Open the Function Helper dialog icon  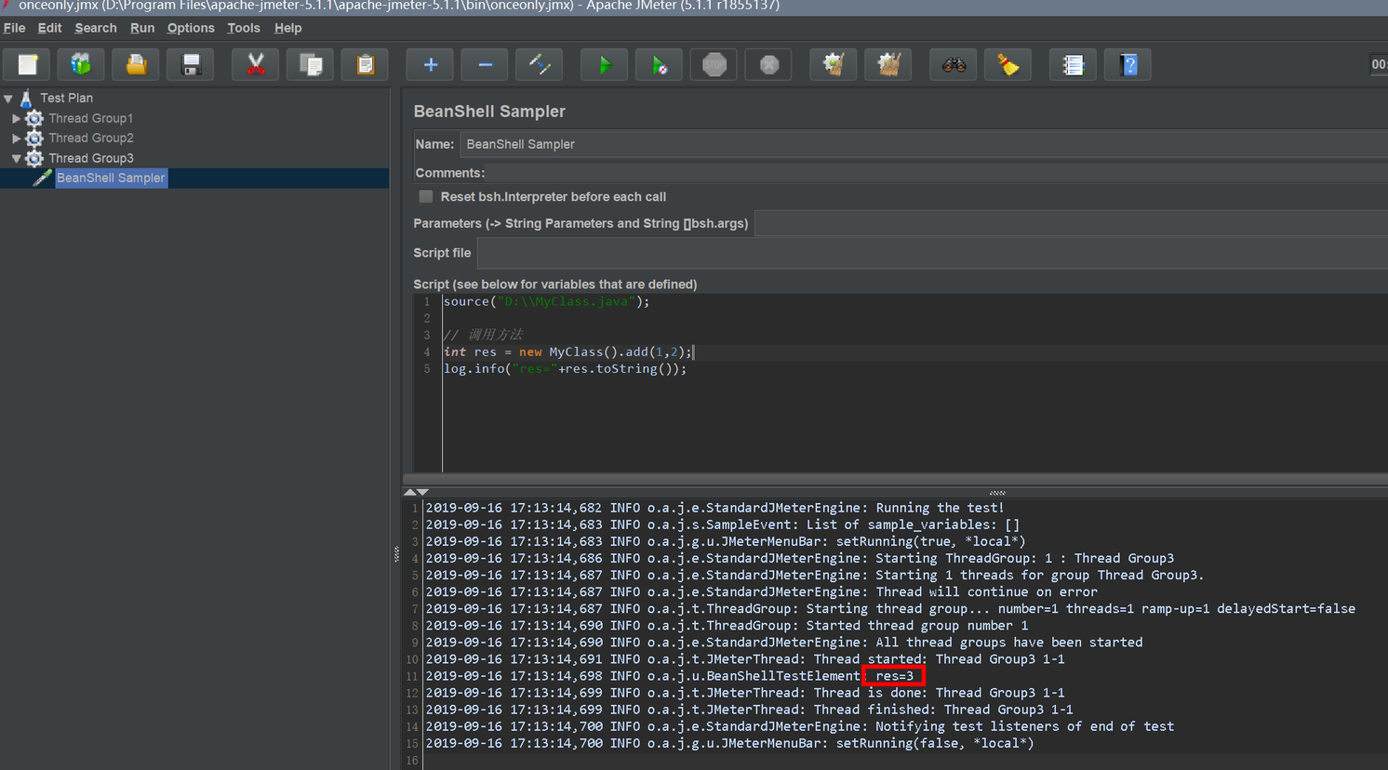pos(1073,65)
